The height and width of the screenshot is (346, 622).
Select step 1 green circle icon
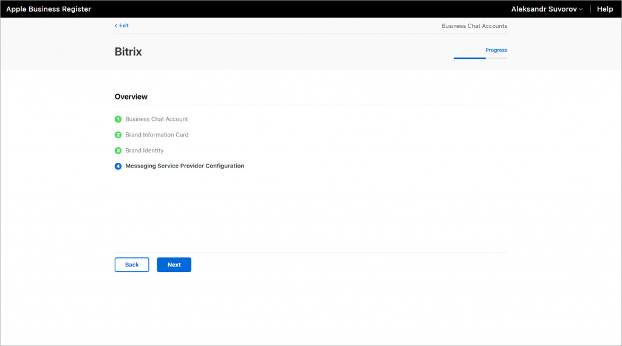[118, 119]
